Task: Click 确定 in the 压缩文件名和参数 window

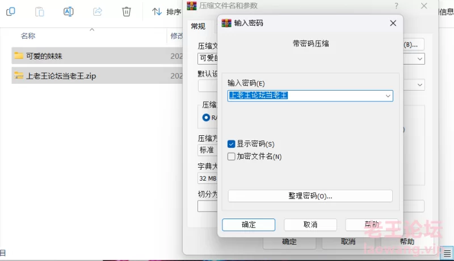Action: coord(289,242)
